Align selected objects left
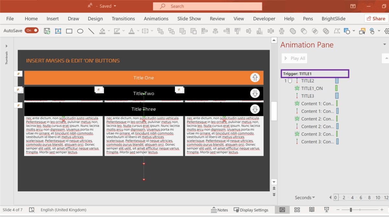Image resolution: width=389 pixels, height=218 pixels. 205,31
